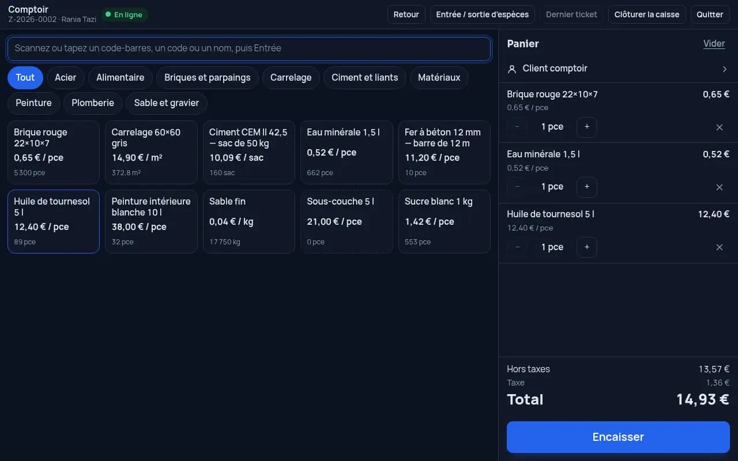This screenshot has width=738, height=461.
Task: Click the Retour button
Action: pyautogui.click(x=406, y=14)
